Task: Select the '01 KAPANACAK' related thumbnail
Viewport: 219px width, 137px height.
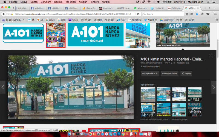Action: [163, 110]
